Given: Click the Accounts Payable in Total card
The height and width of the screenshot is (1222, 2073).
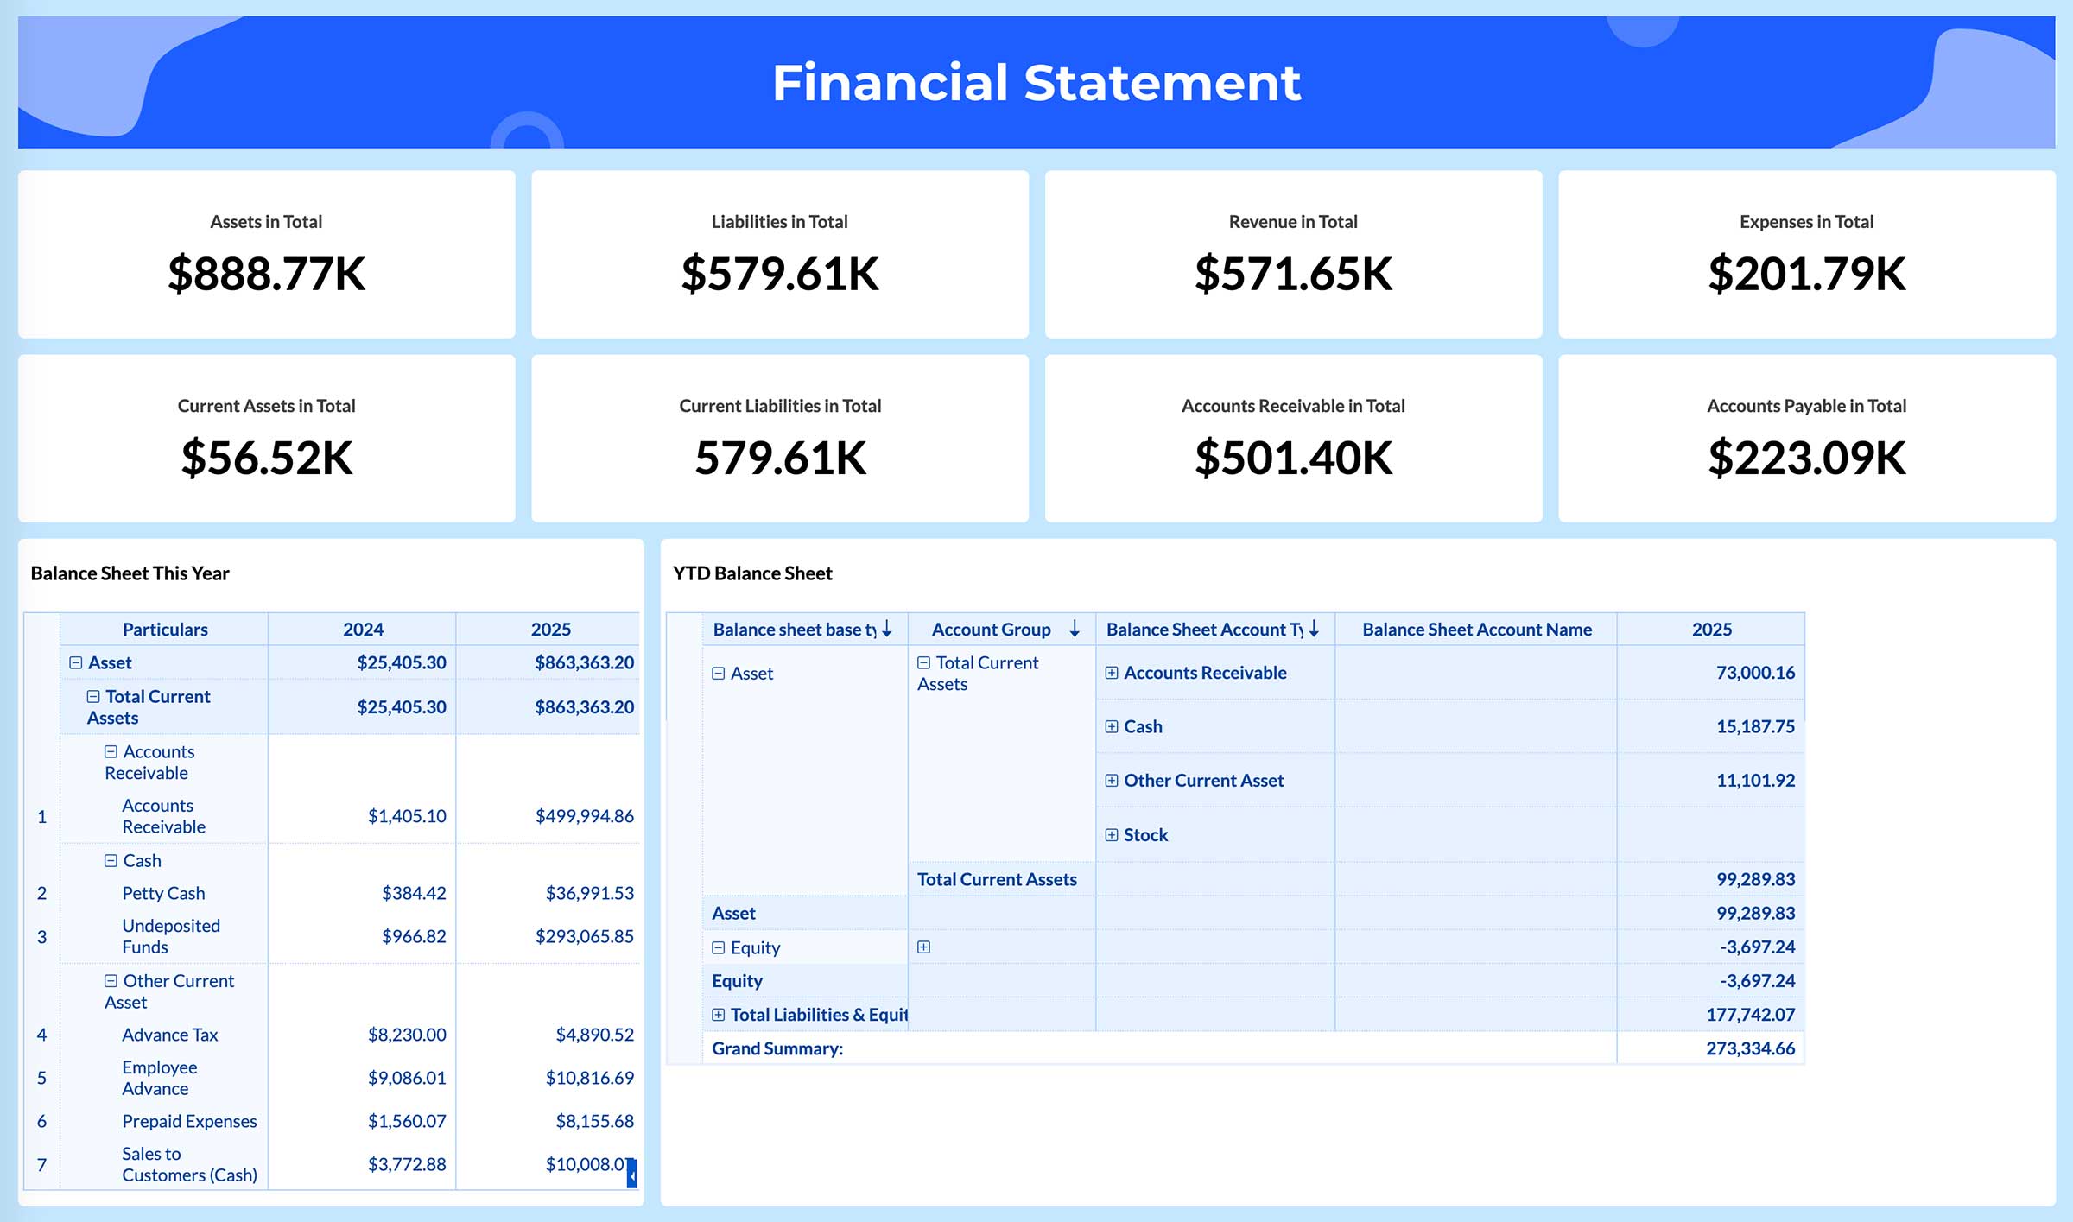Looking at the screenshot, I should [x=1805, y=439].
